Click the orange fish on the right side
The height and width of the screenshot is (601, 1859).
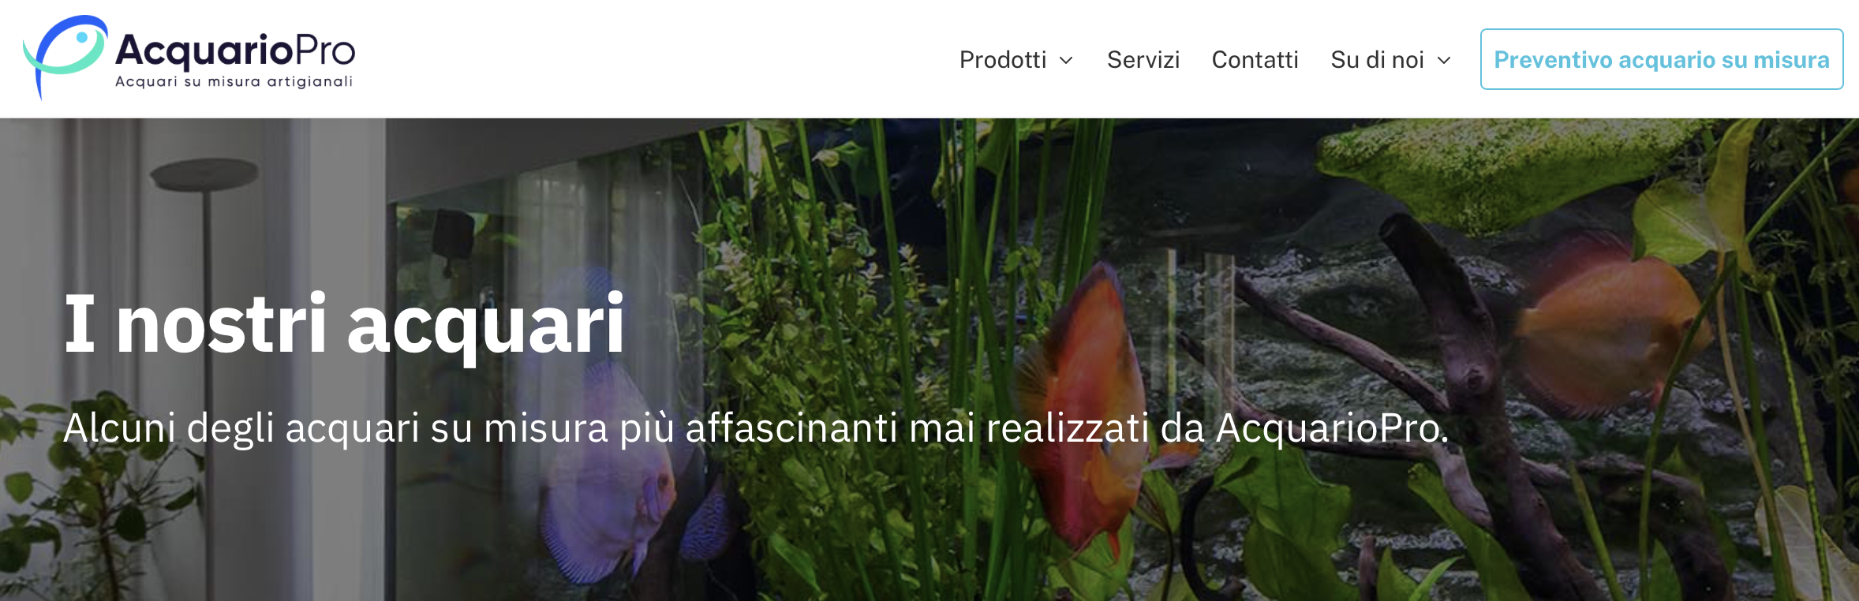click(x=1610, y=331)
